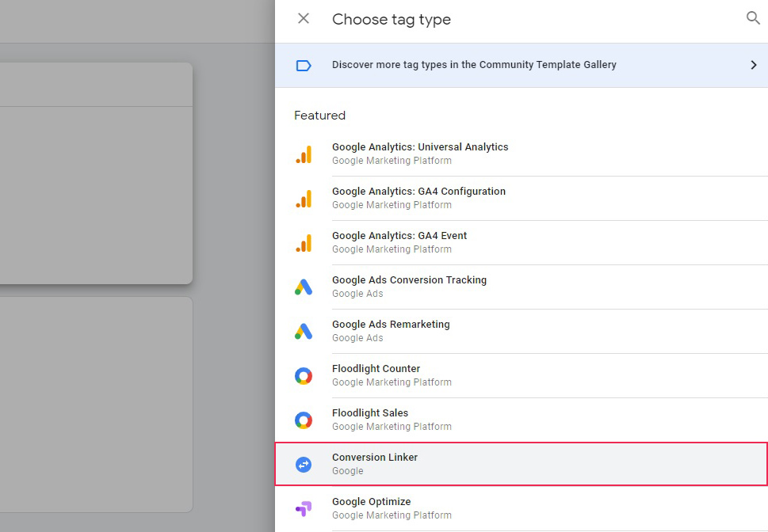Close the Choose tag type panel
This screenshot has height=532, width=768.
click(304, 18)
